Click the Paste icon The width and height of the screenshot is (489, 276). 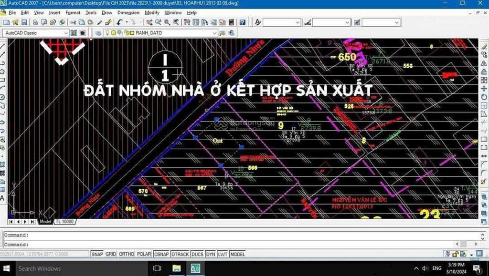pos(90,22)
